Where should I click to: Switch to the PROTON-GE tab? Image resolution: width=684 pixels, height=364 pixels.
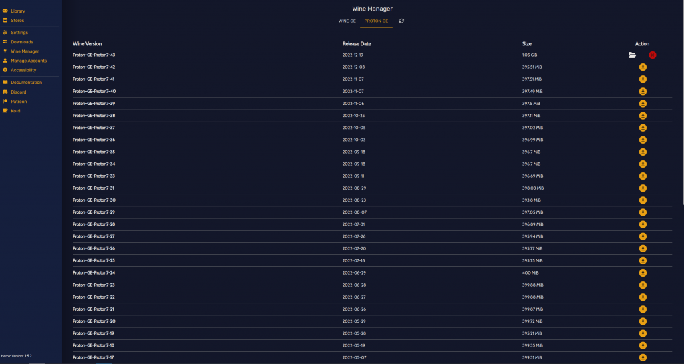(x=376, y=21)
